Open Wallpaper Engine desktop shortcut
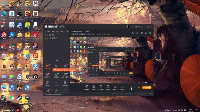Viewport: 200px width, 112px height. click(x=12, y=15)
